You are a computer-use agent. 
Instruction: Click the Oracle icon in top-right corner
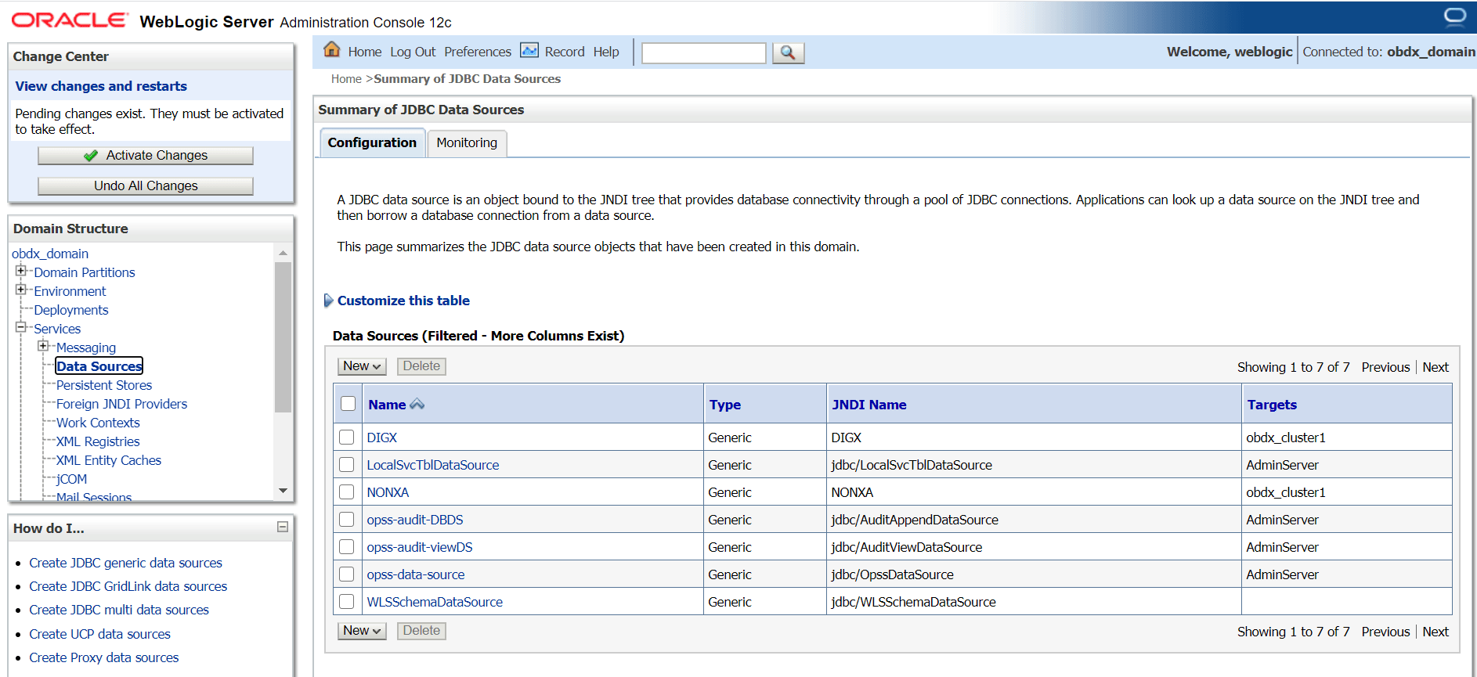pyautogui.click(x=1454, y=16)
